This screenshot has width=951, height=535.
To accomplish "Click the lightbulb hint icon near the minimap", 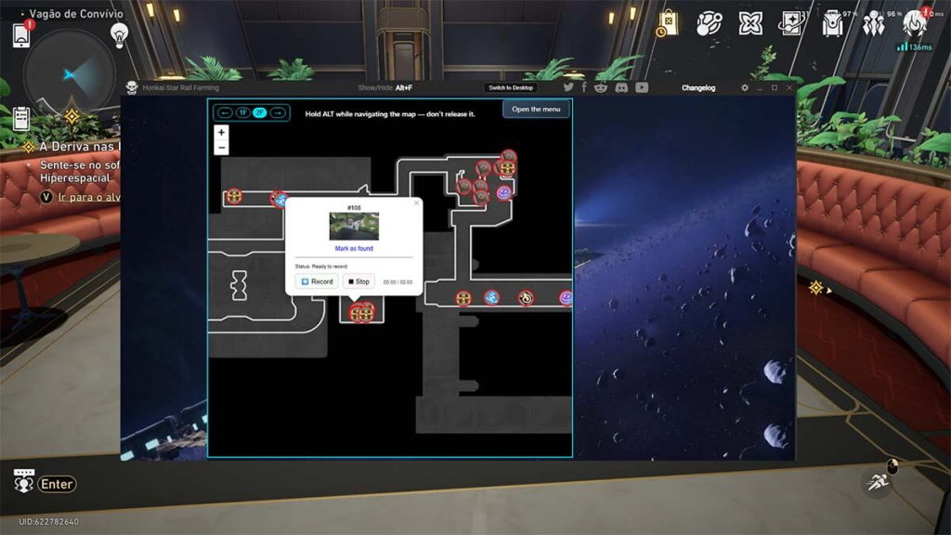I will pos(120,35).
